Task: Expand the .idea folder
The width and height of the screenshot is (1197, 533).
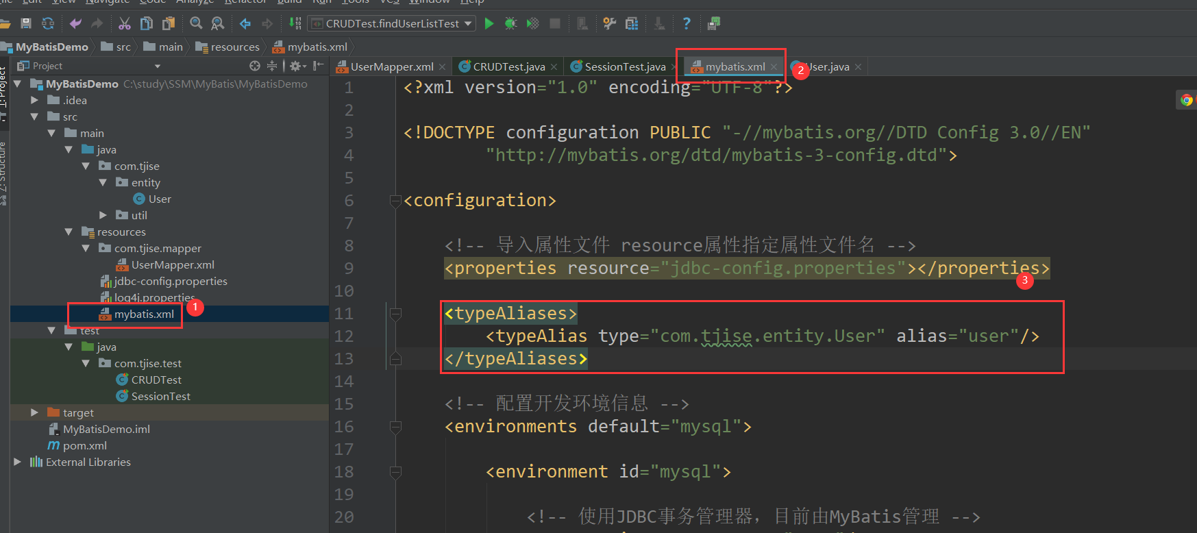Action: coord(34,100)
